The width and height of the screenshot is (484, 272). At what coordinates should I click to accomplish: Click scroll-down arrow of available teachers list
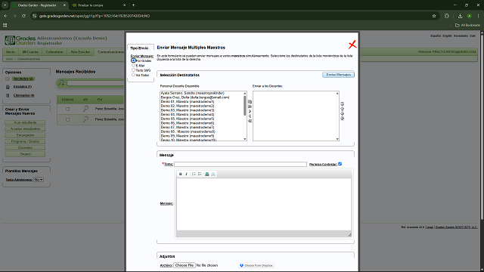click(245, 139)
